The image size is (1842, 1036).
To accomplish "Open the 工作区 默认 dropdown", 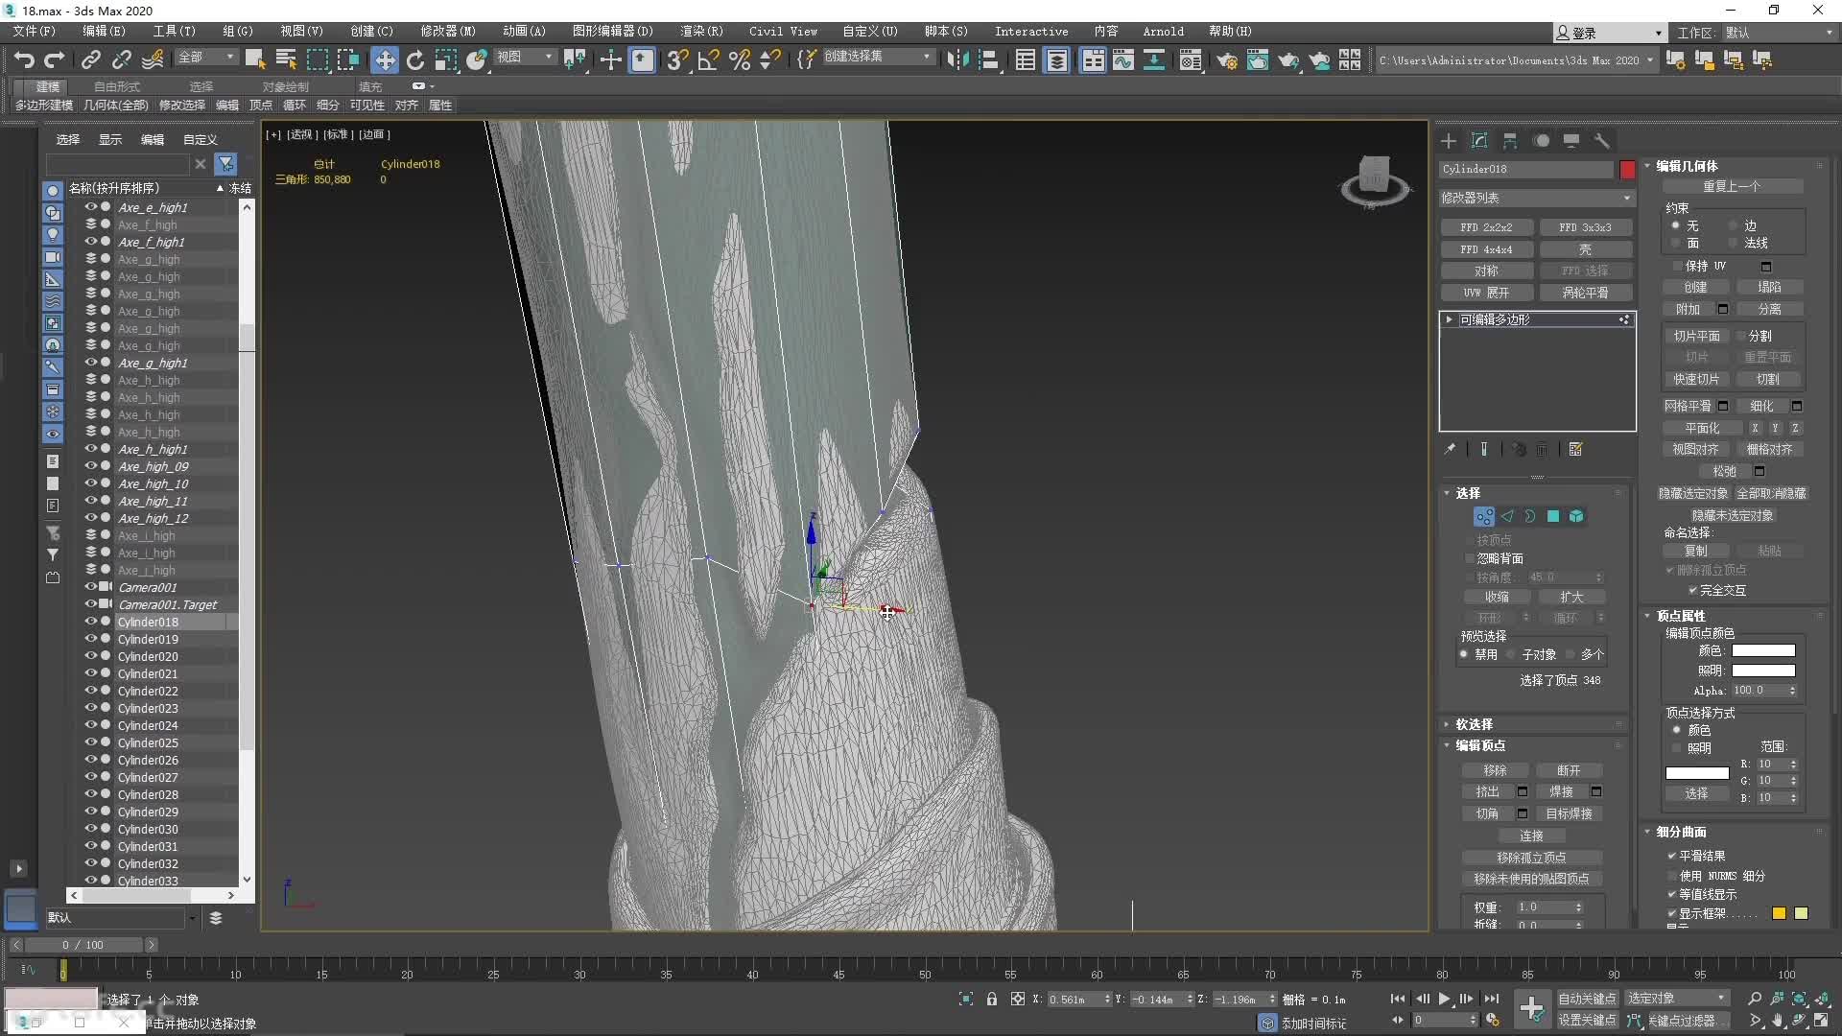I will (x=1778, y=33).
